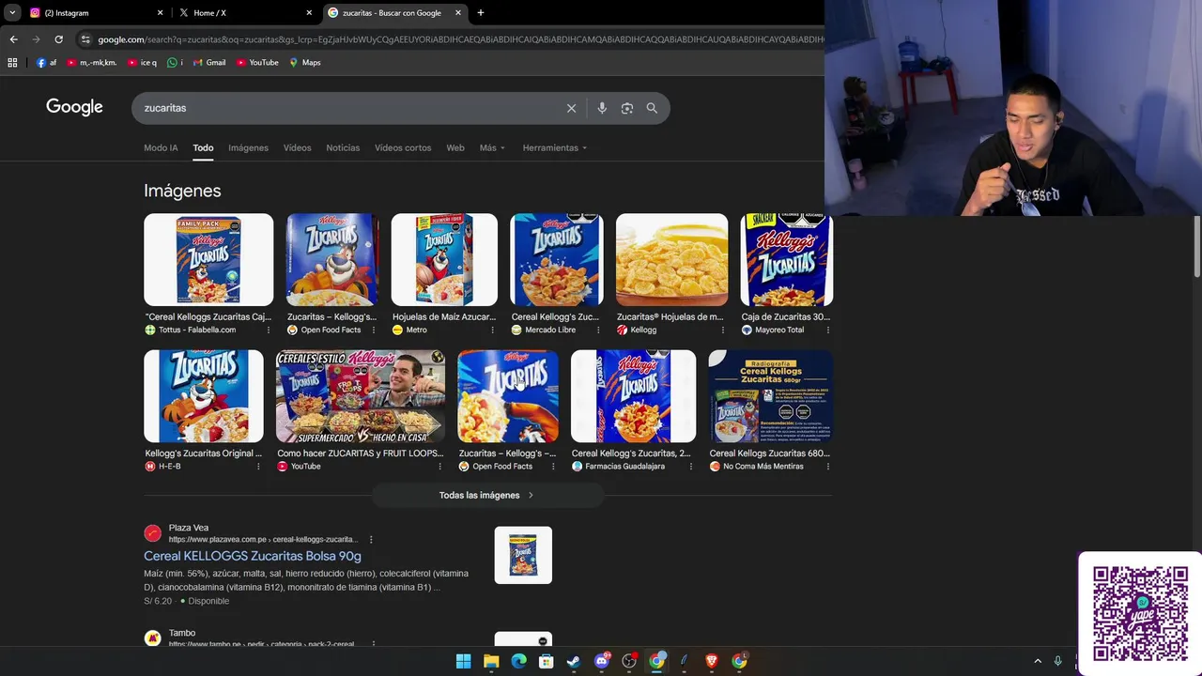Click the page vertical scrollbar
Image resolution: width=1202 pixels, height=676 pixels.
(1197, 246)
